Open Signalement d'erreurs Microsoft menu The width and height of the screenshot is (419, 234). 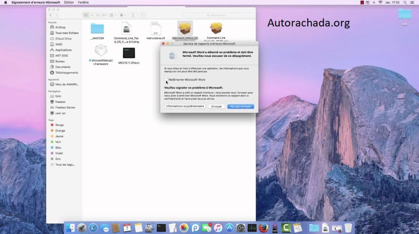pyautogui.click(x=36, y=2)
